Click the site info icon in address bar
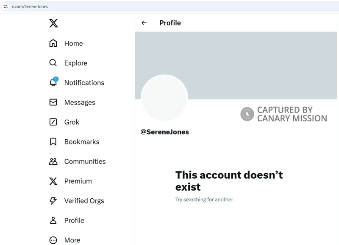 pyautogui.click(x=6, y=6)
